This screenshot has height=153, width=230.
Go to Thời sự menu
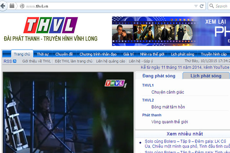click(x=43, y=54)
